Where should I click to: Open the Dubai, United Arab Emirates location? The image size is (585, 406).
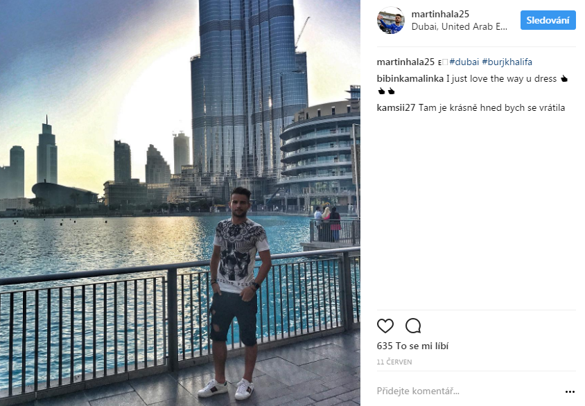point(460,26)
